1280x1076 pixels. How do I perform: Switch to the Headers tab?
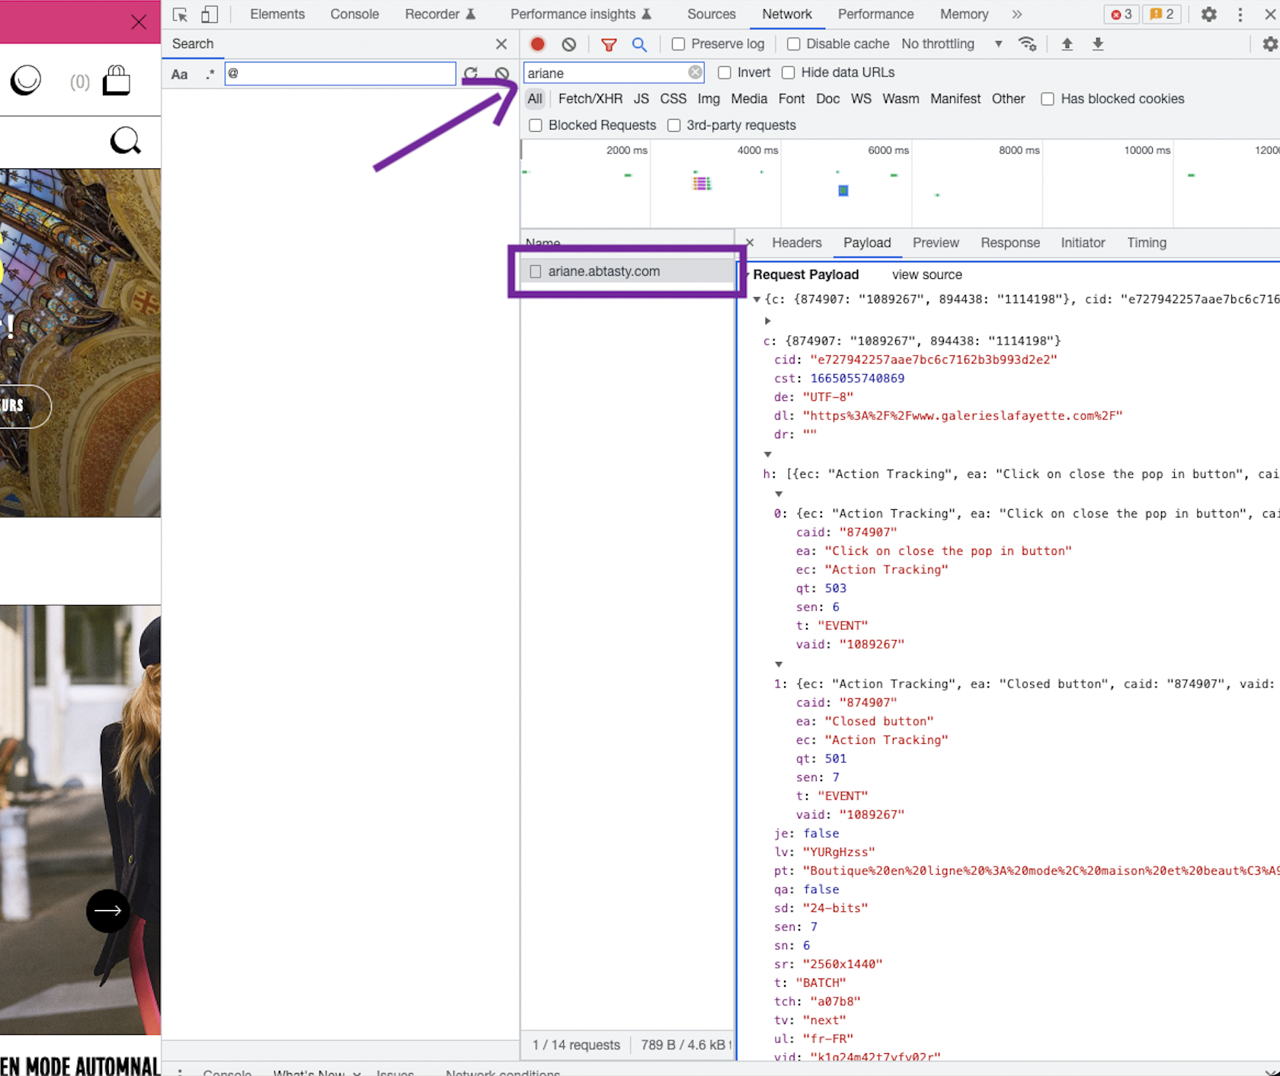pyautogui.click(x=796, y=242)
